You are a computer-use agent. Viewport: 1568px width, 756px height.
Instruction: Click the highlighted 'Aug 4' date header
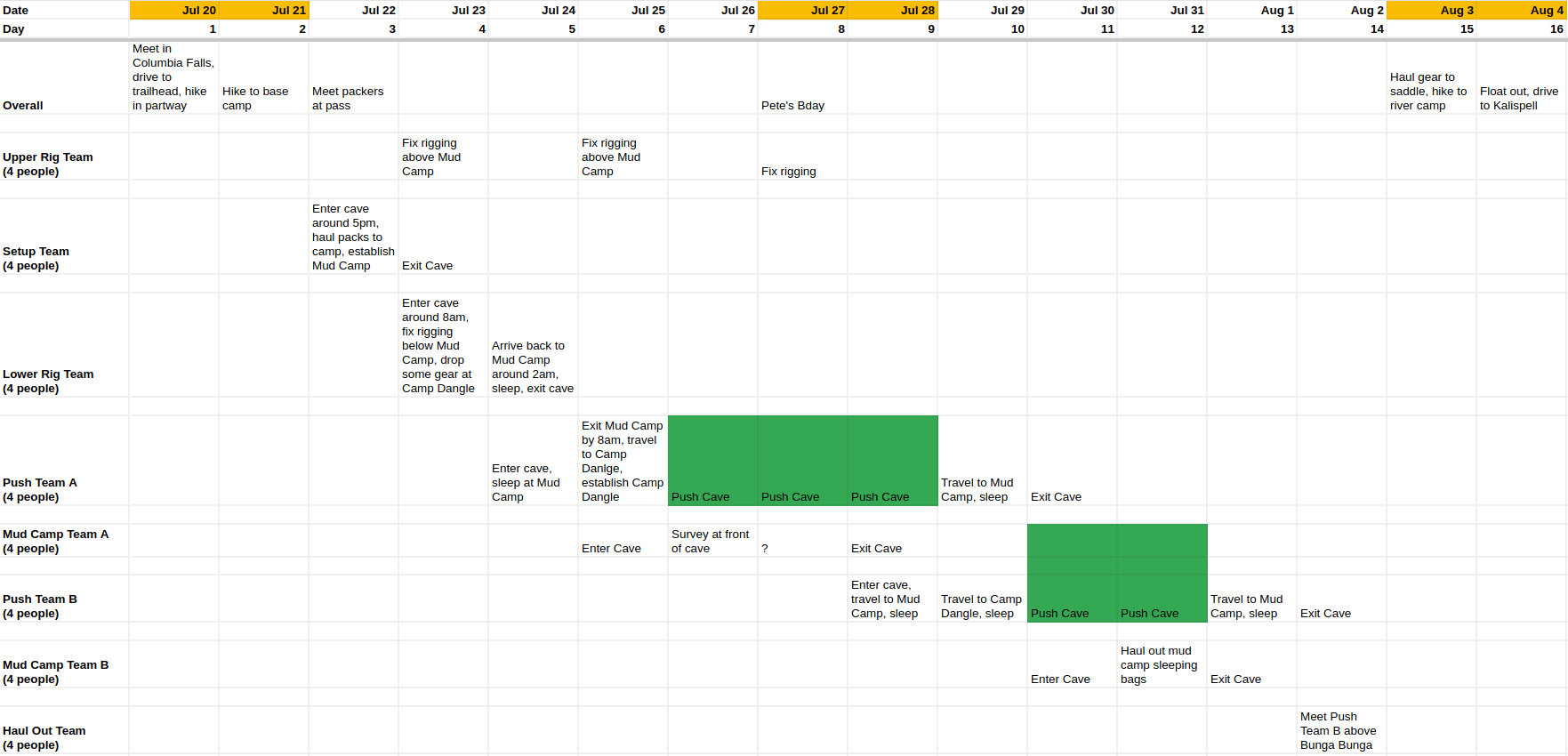(1522, 10)
